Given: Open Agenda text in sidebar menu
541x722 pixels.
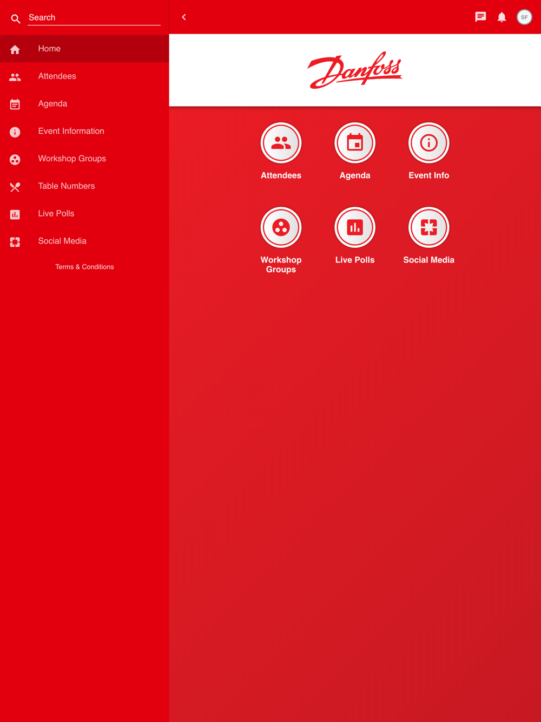Looking at the screenshot, I should click(x=52, y=104).
